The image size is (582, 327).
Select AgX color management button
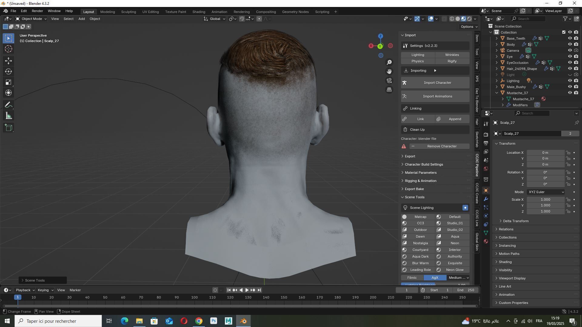[x=435, y=278]
